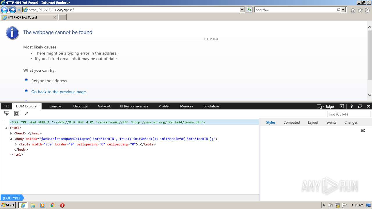Open the document mode Edge dropdown
The height and width of the screenshot is (209, 372).
(x=325, y=106)
